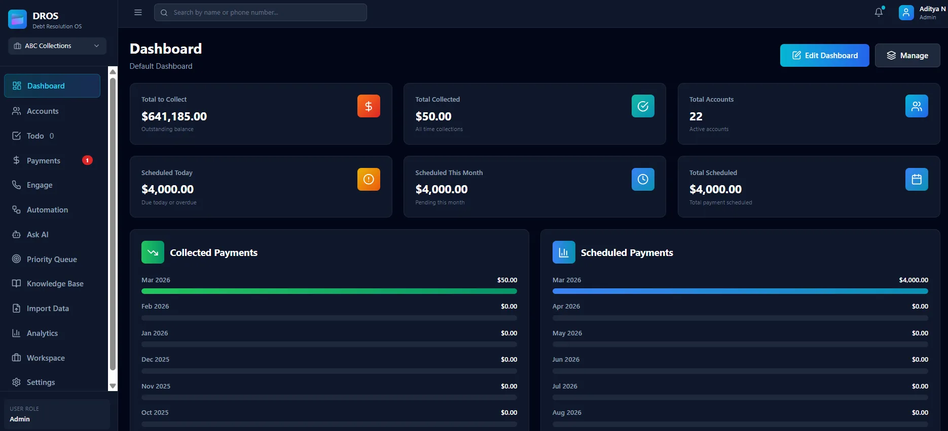Image resolution: width=948 pixels, height=431 pixels.
Task: Open Analytics in the sidebar
Action: coord(52,333)
